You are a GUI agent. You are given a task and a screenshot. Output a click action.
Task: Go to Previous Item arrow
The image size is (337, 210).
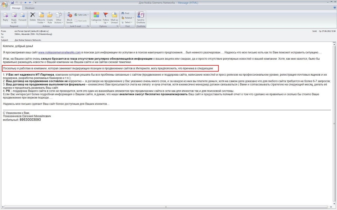(x=26, y=3)
